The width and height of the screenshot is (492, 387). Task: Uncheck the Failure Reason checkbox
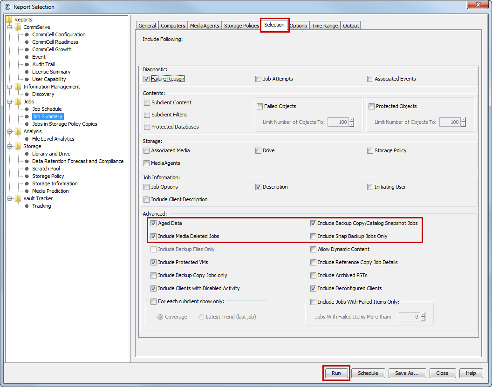pyautogui.click(x=147, y=79)
